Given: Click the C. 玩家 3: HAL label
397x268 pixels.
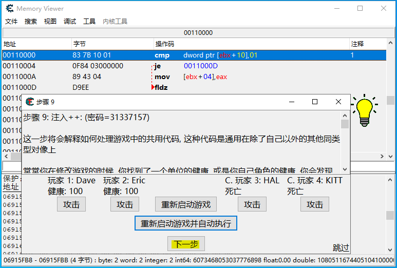Looking at the screenshot, I should pyautogui.click(x=252, y=180).
